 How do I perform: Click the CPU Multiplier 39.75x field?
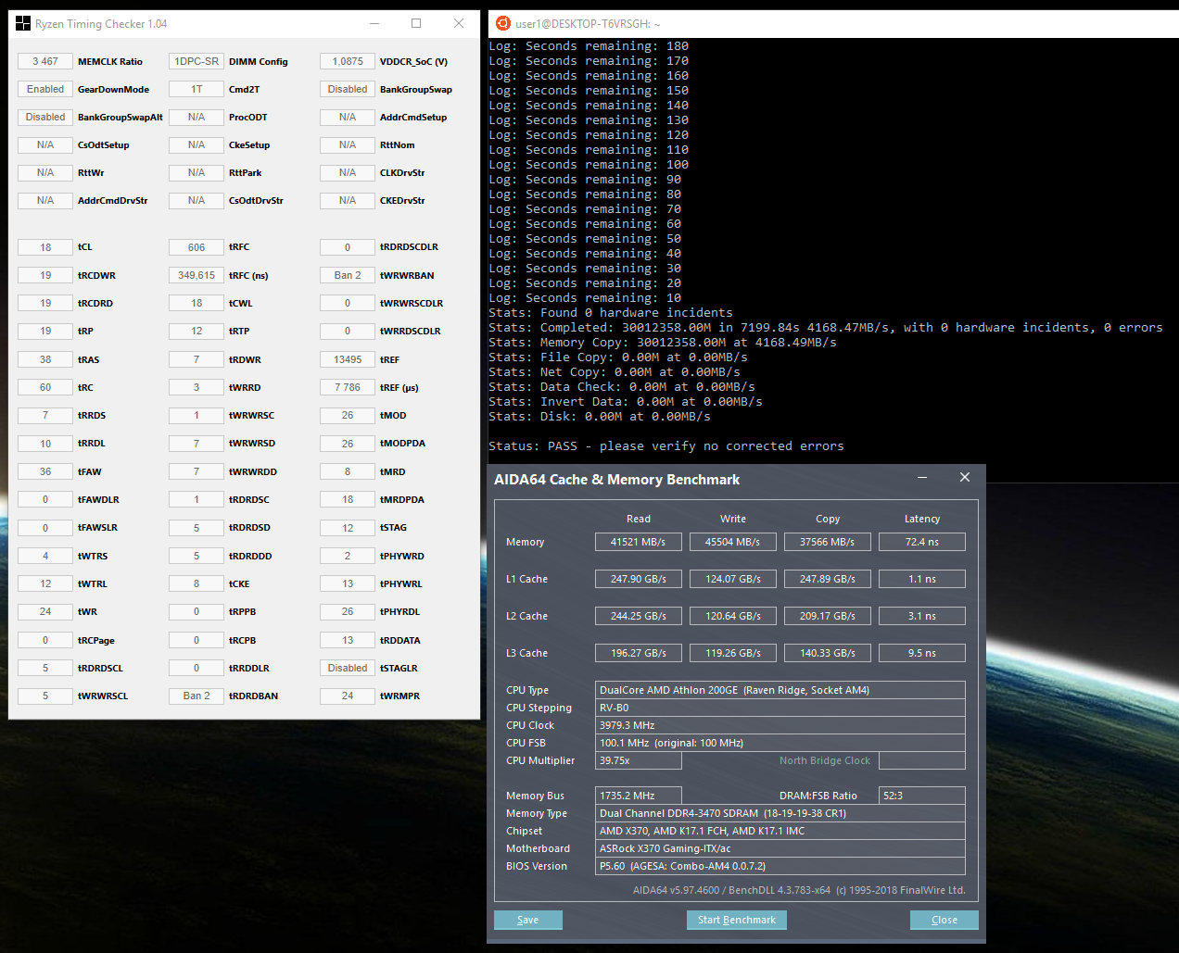pos(639,760)
